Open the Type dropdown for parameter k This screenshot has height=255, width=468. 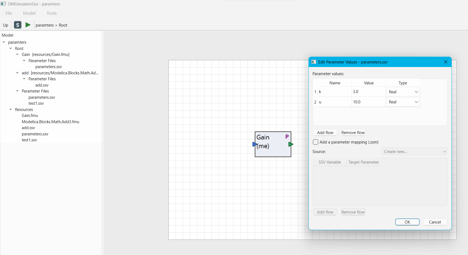[403, 92]
